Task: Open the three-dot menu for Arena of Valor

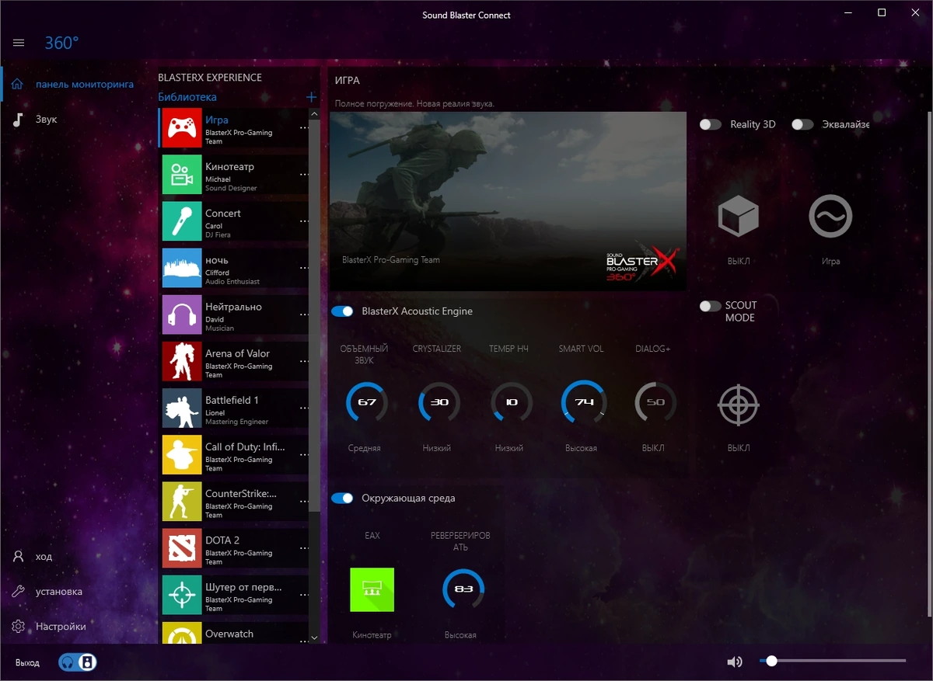Action: coord(304,361)
